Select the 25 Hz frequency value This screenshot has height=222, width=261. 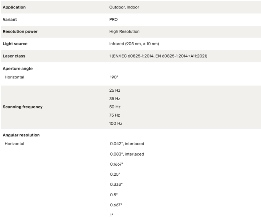pos(115,90)
